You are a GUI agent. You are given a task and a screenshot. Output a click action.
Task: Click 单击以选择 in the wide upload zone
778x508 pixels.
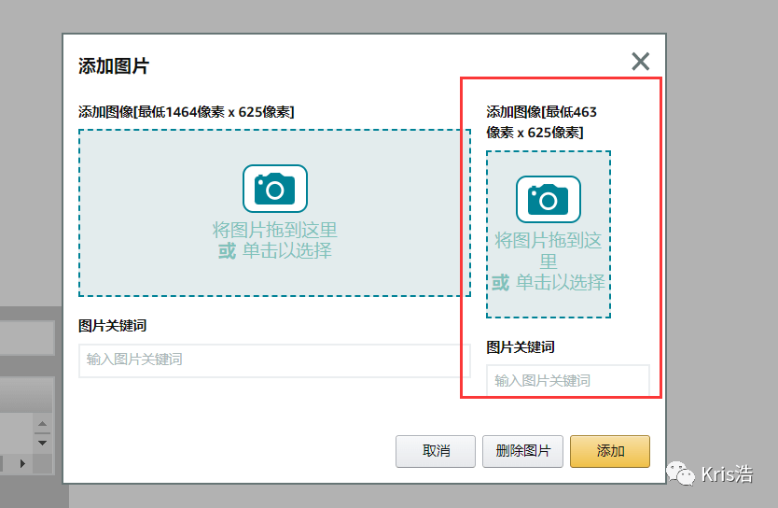tap(287, 250)
